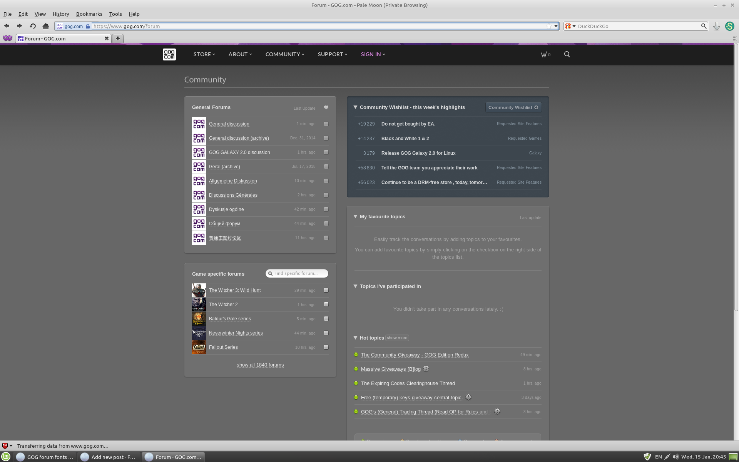Click the DuckDuckGo search magnifier button
The width and height of the screenshot is (739, 462).
tap(704, 26)
